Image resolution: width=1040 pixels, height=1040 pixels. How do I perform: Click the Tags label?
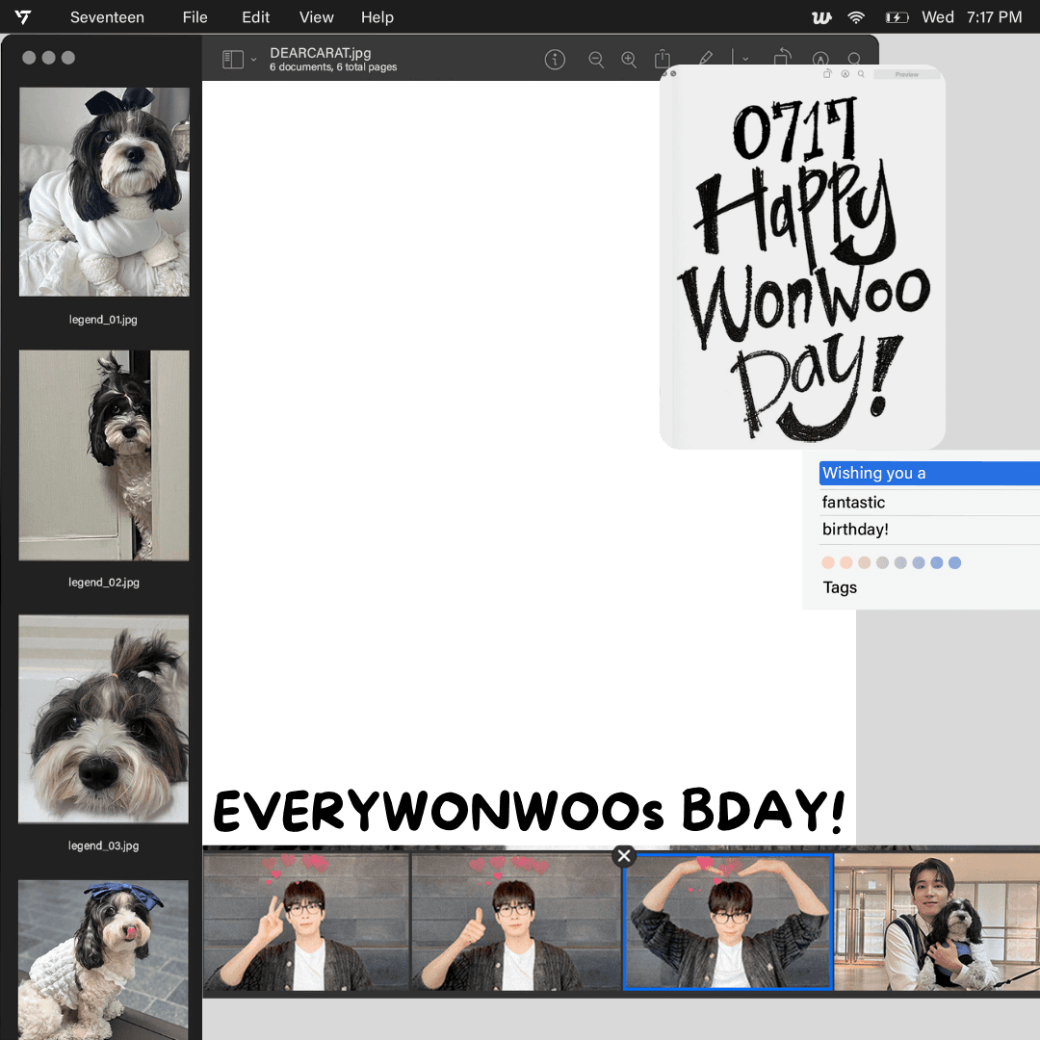click(840, 587)
